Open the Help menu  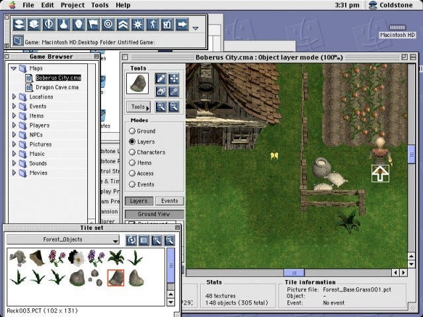point(123,5)
